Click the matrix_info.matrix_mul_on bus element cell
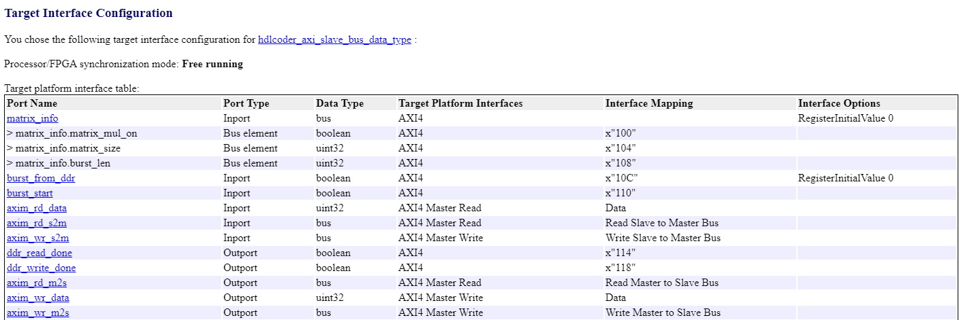This screenshot has height=320, width=959. (72, 133)
